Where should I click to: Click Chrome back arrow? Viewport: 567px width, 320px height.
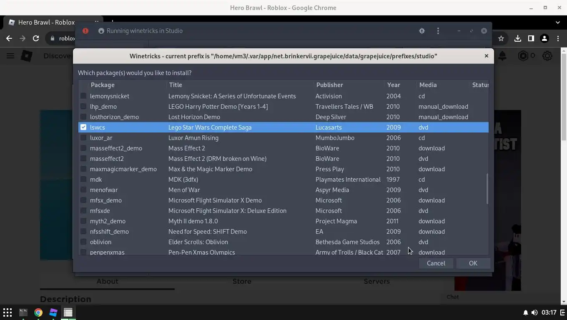pyautogui.click(x=9, y=38)
